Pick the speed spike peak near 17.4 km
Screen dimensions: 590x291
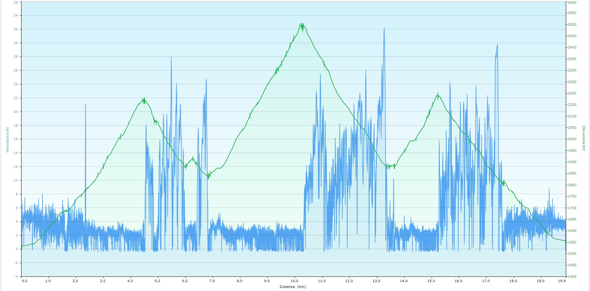click(497, 45)
